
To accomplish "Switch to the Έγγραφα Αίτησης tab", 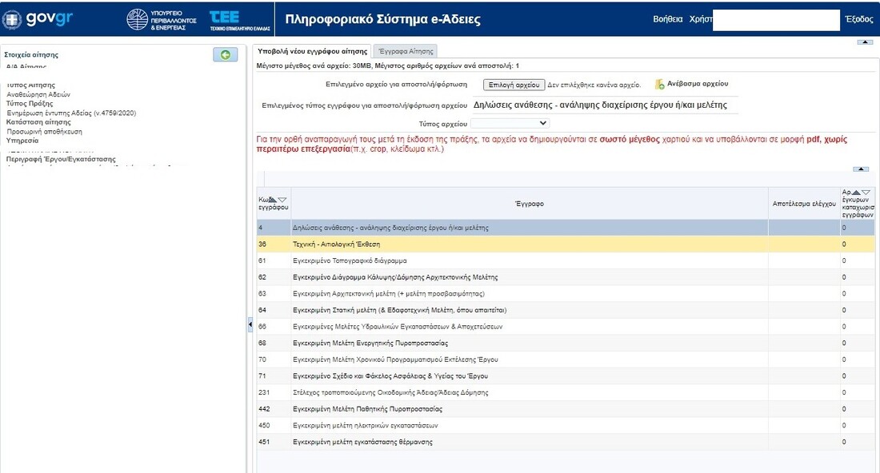I will click(x=406, y=51).
